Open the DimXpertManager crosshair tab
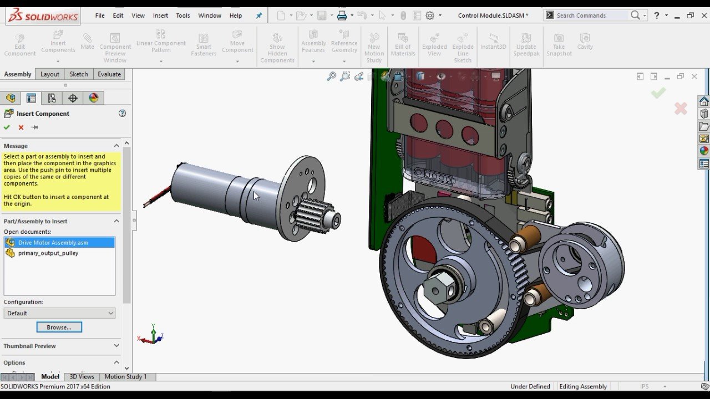The image size is (710, 399). 73,98
